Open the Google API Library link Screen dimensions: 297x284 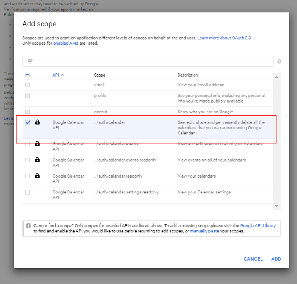point(258,226)
